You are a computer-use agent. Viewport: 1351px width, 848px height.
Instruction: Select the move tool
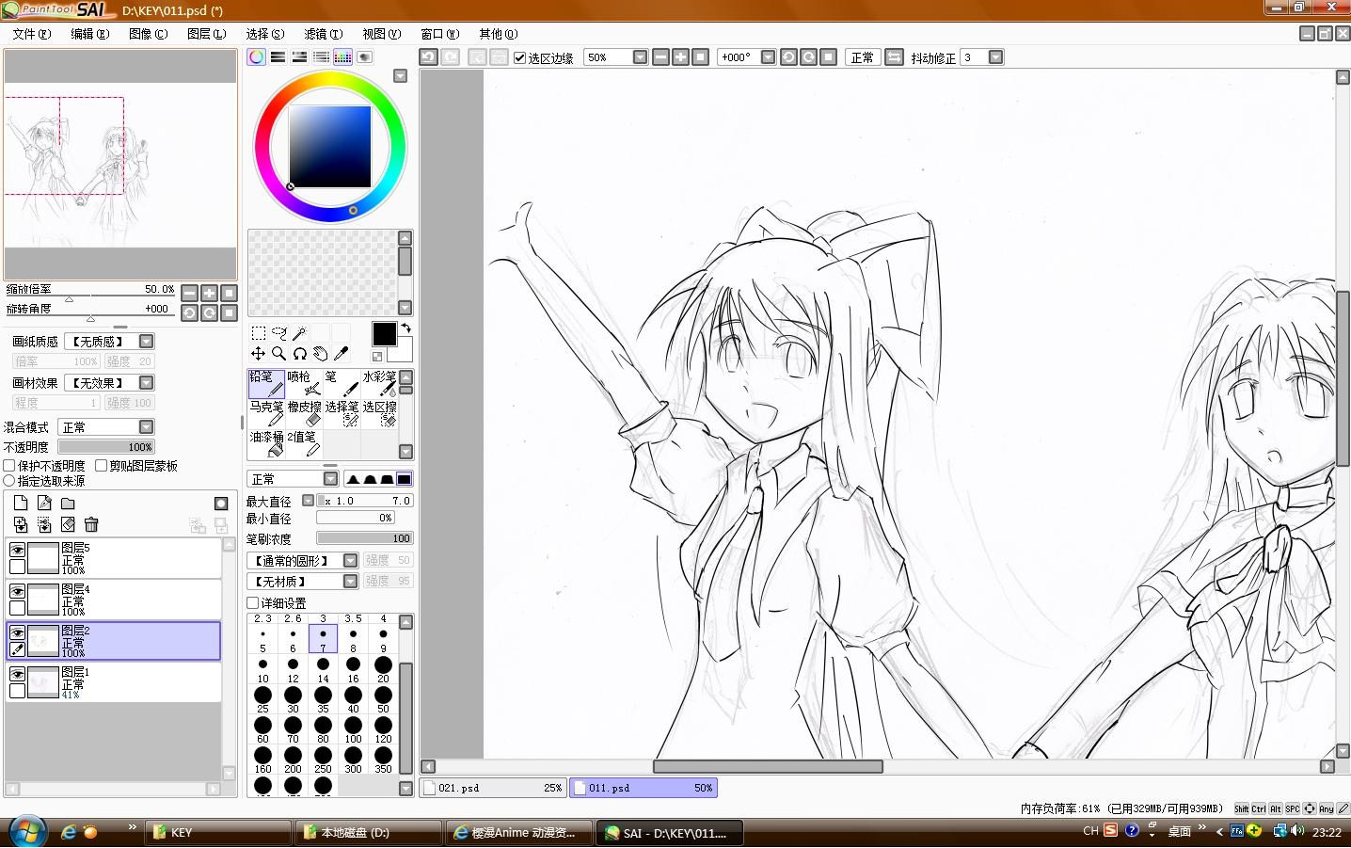click(258, 354)
